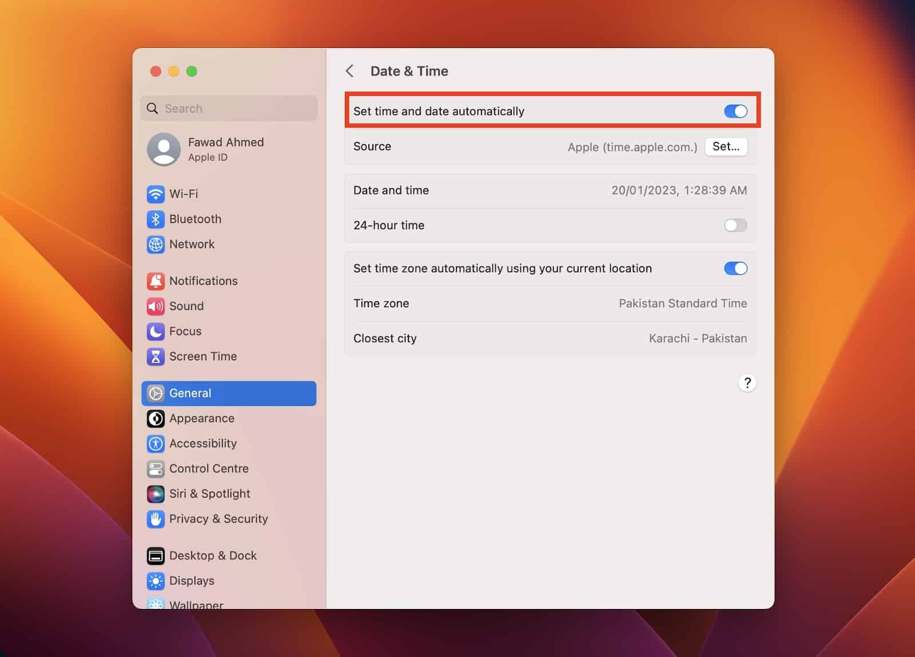
Task: Open Screen Time settings
Action: point(229,356)
